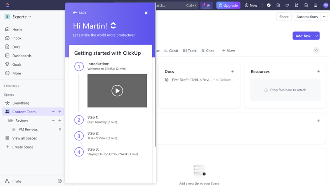
Task: Open Step 1: Our Hierarchy
Action: point(102,120)
